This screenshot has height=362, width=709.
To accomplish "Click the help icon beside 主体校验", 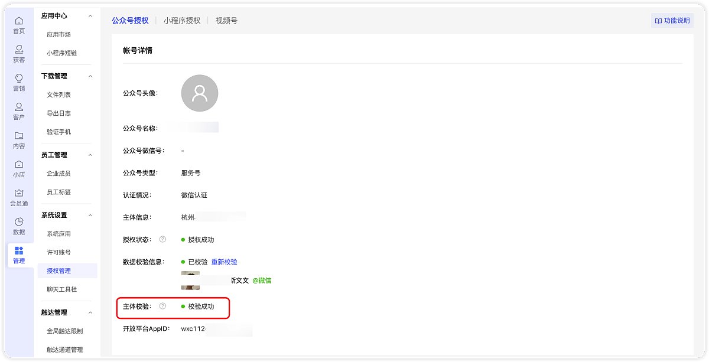I will coord(163,306).
